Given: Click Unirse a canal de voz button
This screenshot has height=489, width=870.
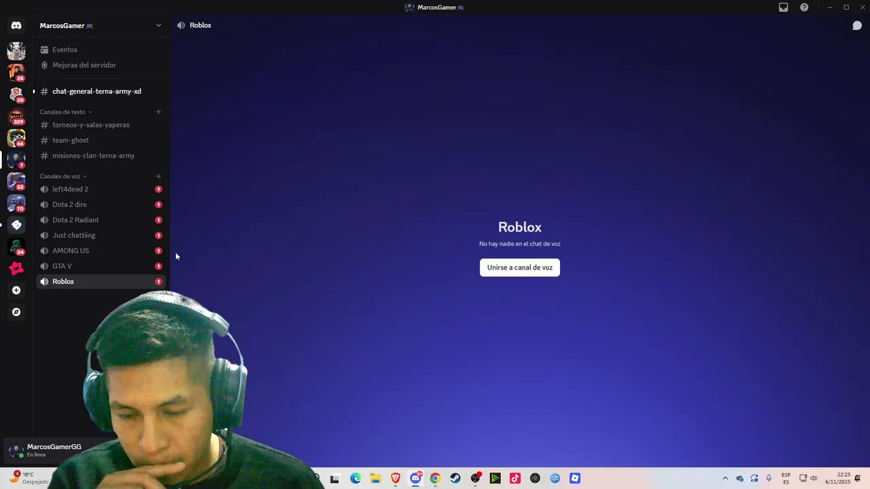Looking at the screenshot, I should (x=520, y=268).
